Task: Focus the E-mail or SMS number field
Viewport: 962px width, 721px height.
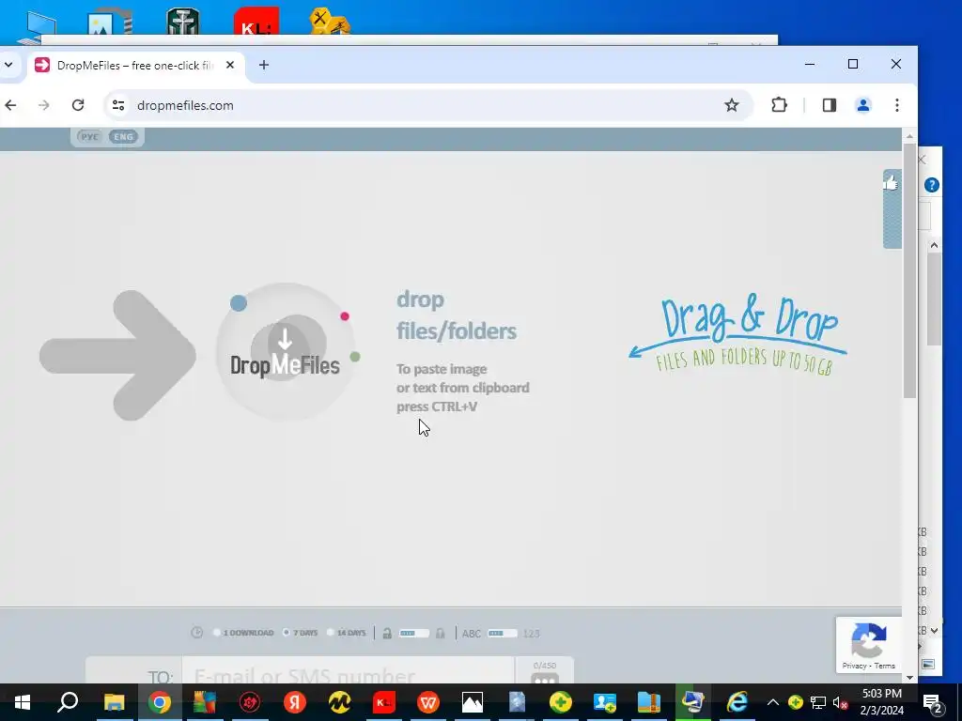Action: pyautogui.click(x=348, y=670)
